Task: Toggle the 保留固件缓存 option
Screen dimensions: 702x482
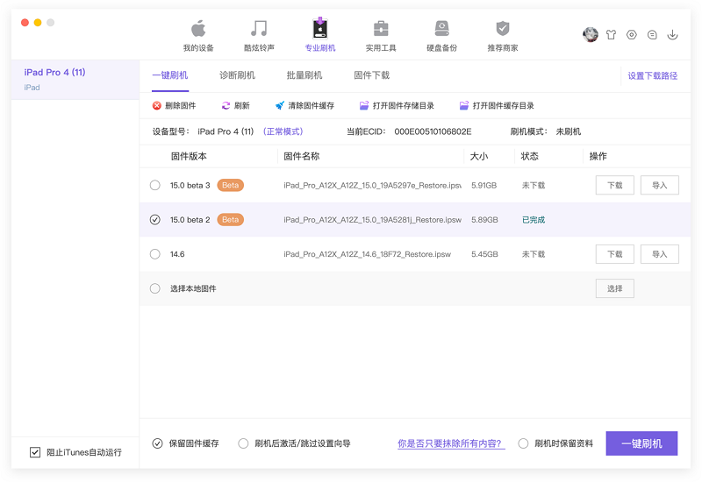Action: [157, 443]
